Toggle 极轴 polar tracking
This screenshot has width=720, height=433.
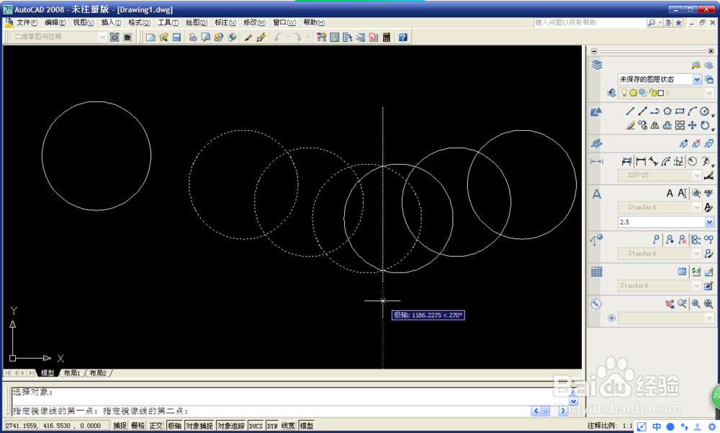tap(174, 426)
